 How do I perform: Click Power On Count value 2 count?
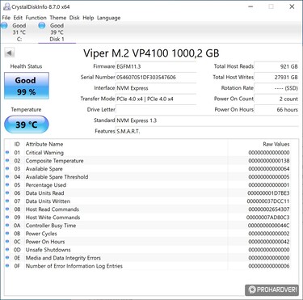click(x=276, y=99)
